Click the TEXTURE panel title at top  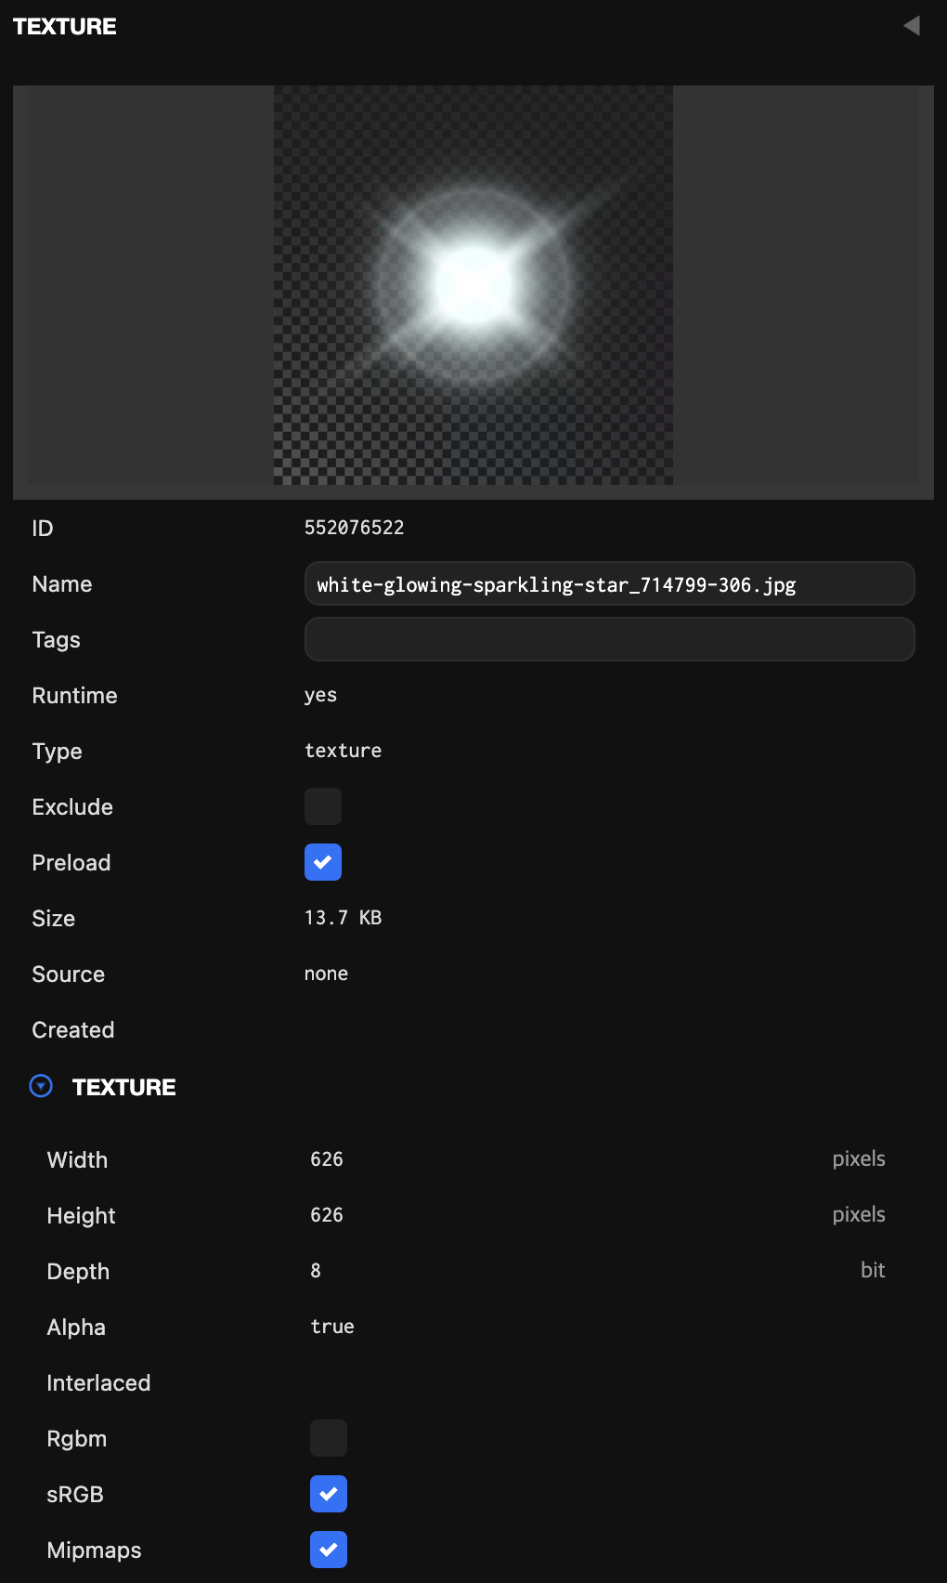coord(65,26)
